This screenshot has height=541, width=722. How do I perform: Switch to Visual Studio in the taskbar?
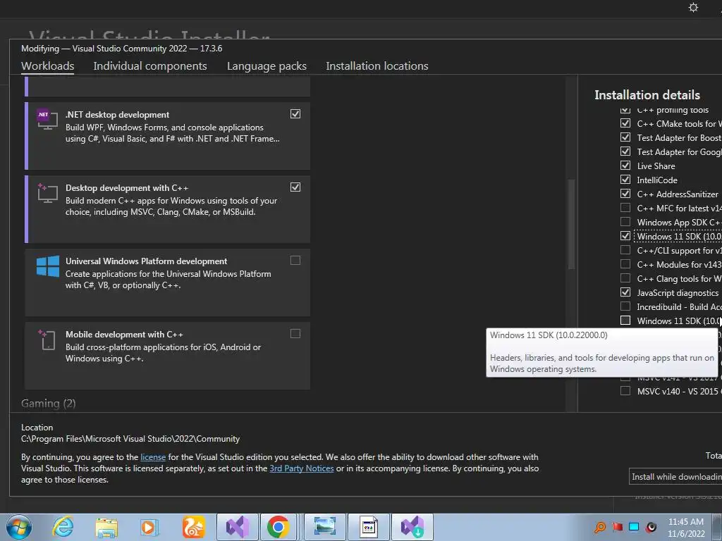coord(238,527)
